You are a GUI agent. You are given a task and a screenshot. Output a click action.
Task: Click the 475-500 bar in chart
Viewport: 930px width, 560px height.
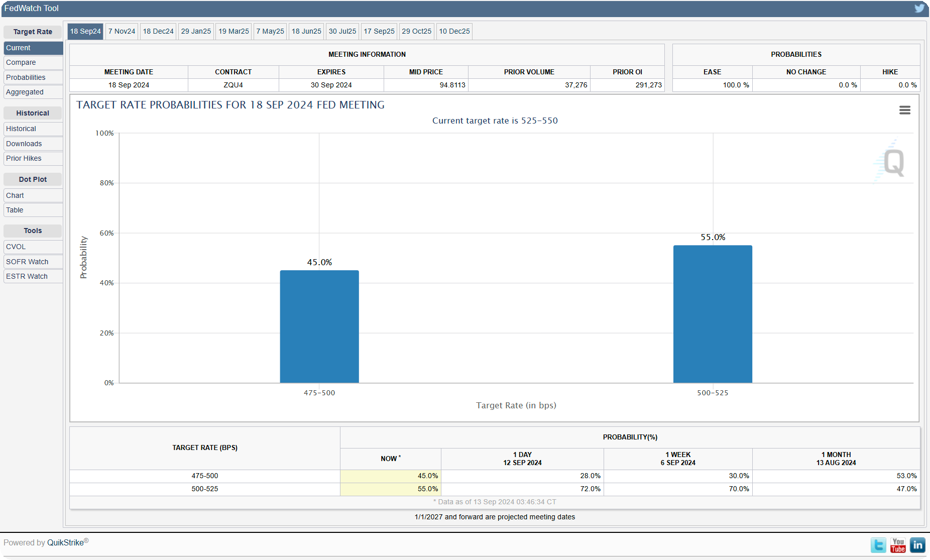[x=319, y=326]
